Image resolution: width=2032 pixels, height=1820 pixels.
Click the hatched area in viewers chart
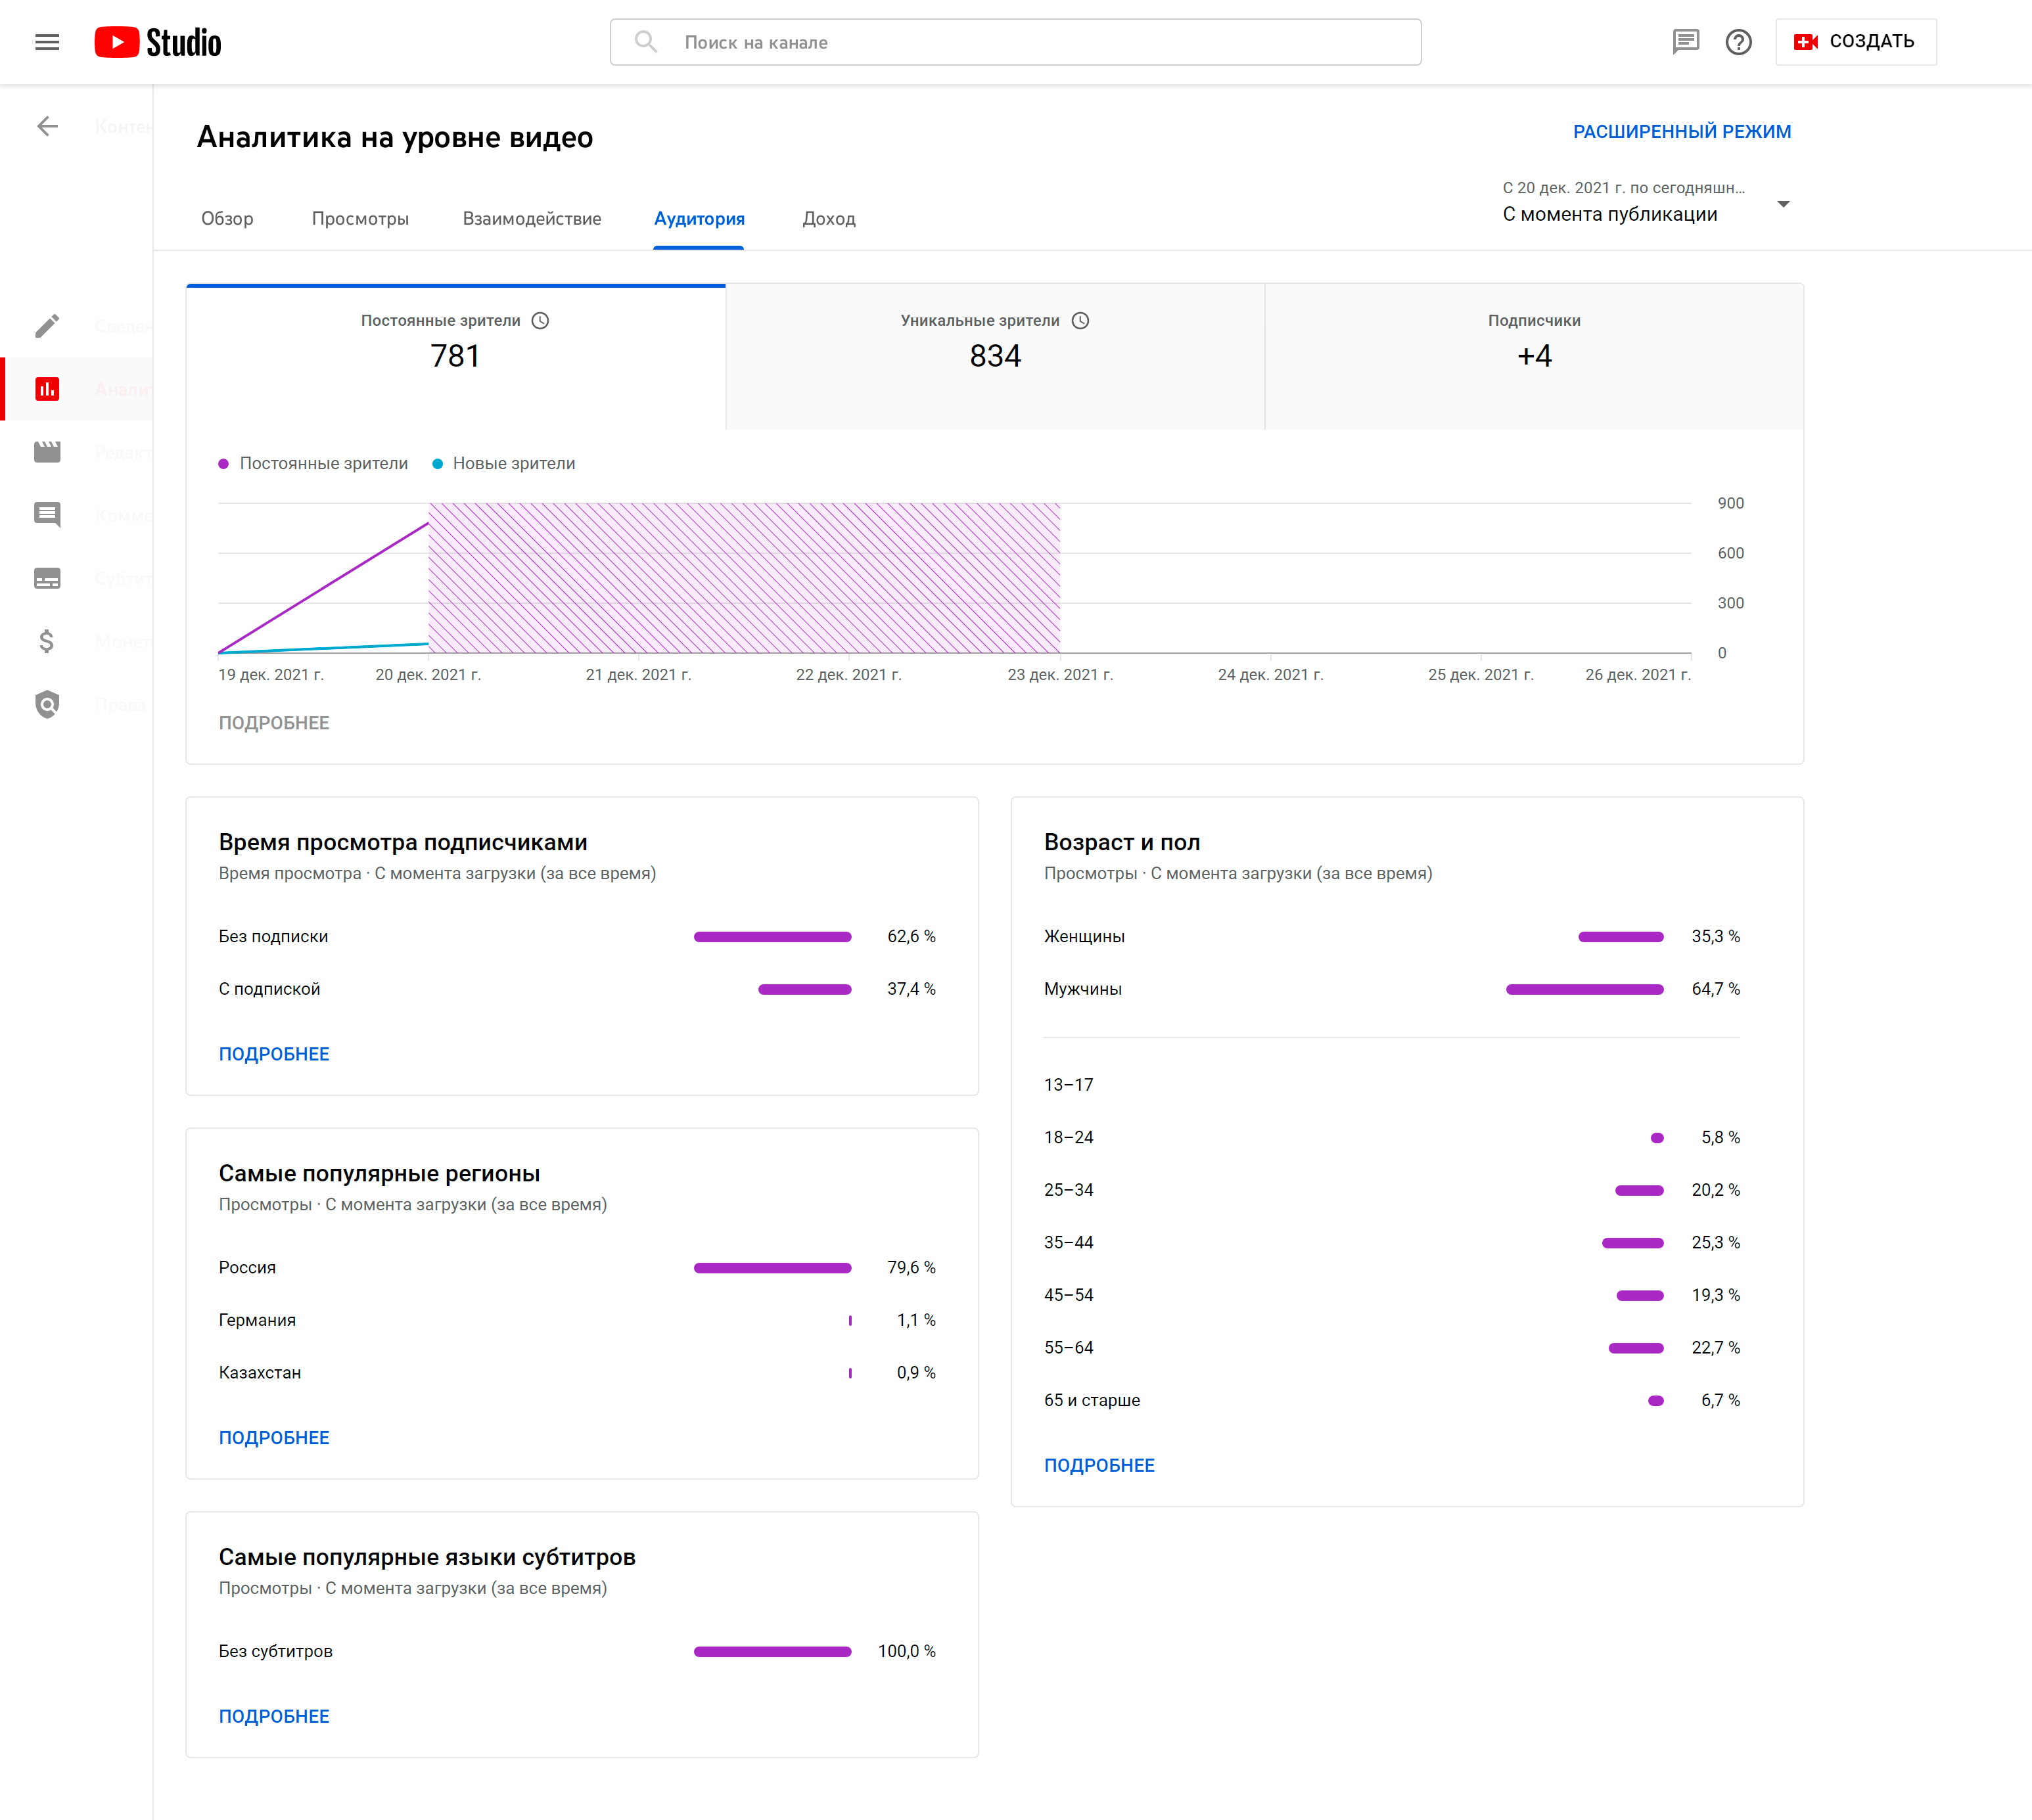[x=744, y=578]
